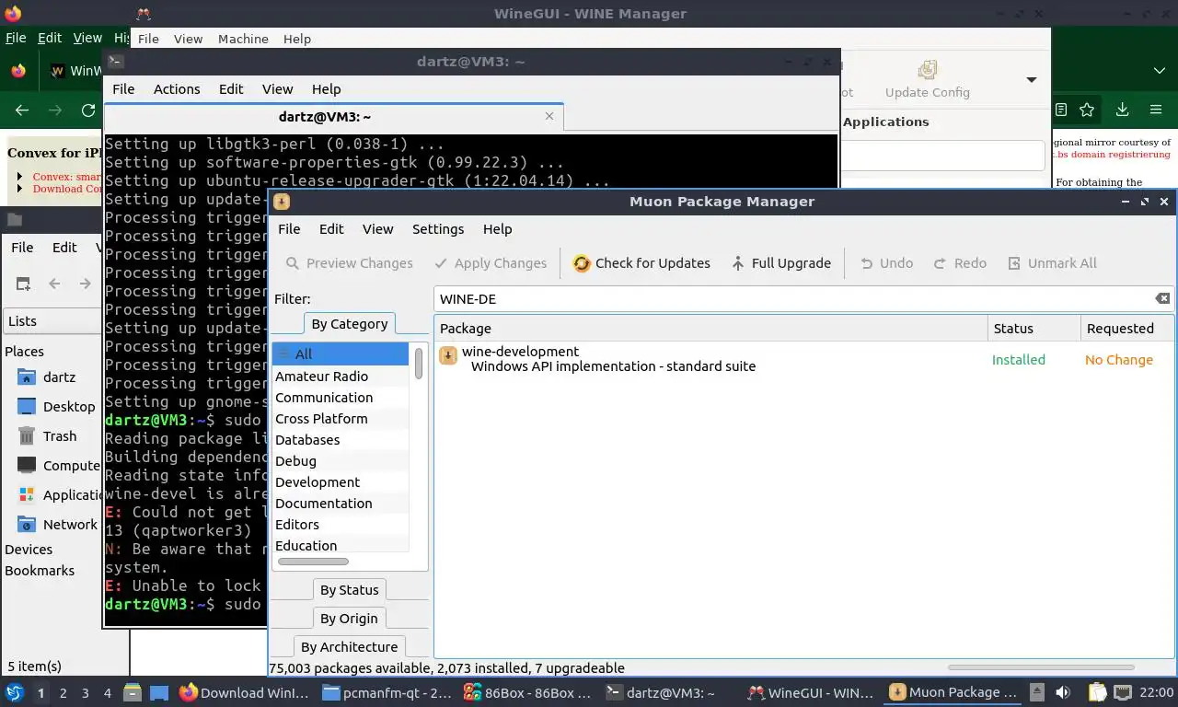Click vertical scrollbar in category list
The height and width of the screenshot is (707, 1178).
(x=419, y=363)
